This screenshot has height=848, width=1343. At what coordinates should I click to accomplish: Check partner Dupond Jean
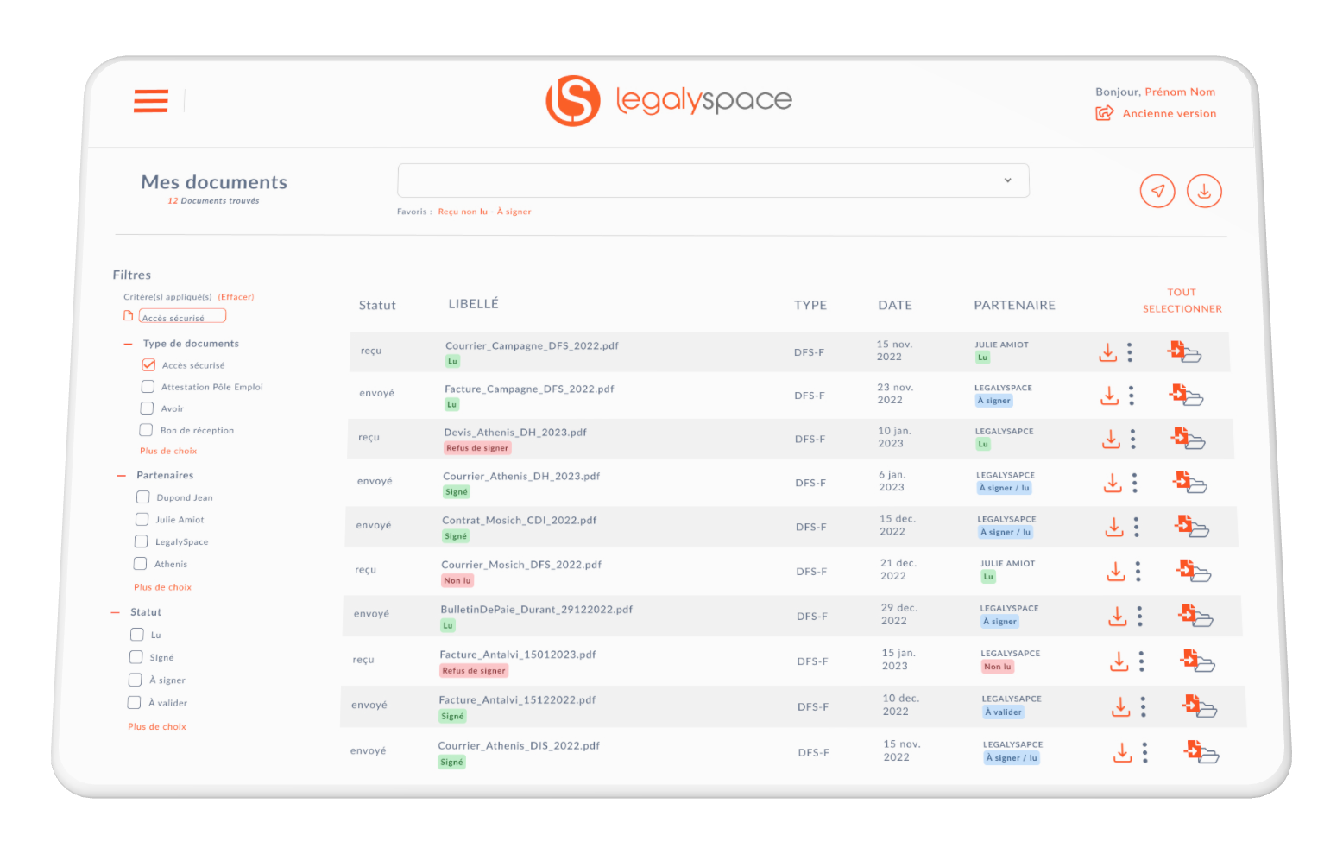coord(142,497)
